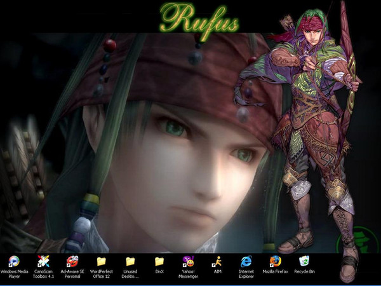Click the 'Recycle Bin' label text
Image resolution: width=381 pixels, height=286 pixels.
click(304, 271)
